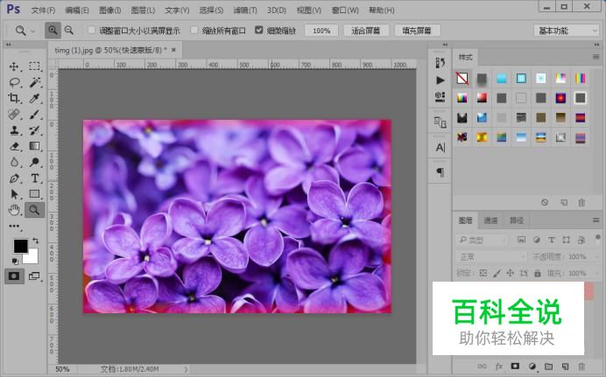606x377 pixels.
Task: Select the Eyedropper tool
Action: (x=35, y=98)
